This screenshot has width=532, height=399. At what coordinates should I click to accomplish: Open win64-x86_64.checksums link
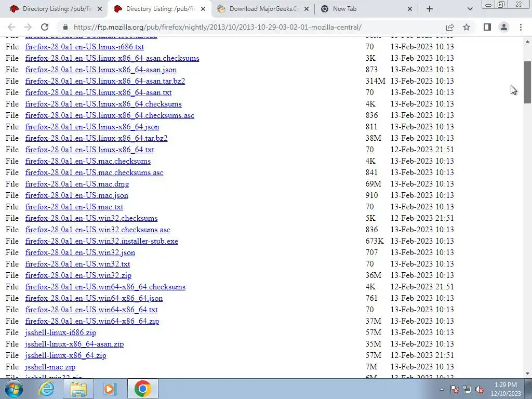pos(105,287)
